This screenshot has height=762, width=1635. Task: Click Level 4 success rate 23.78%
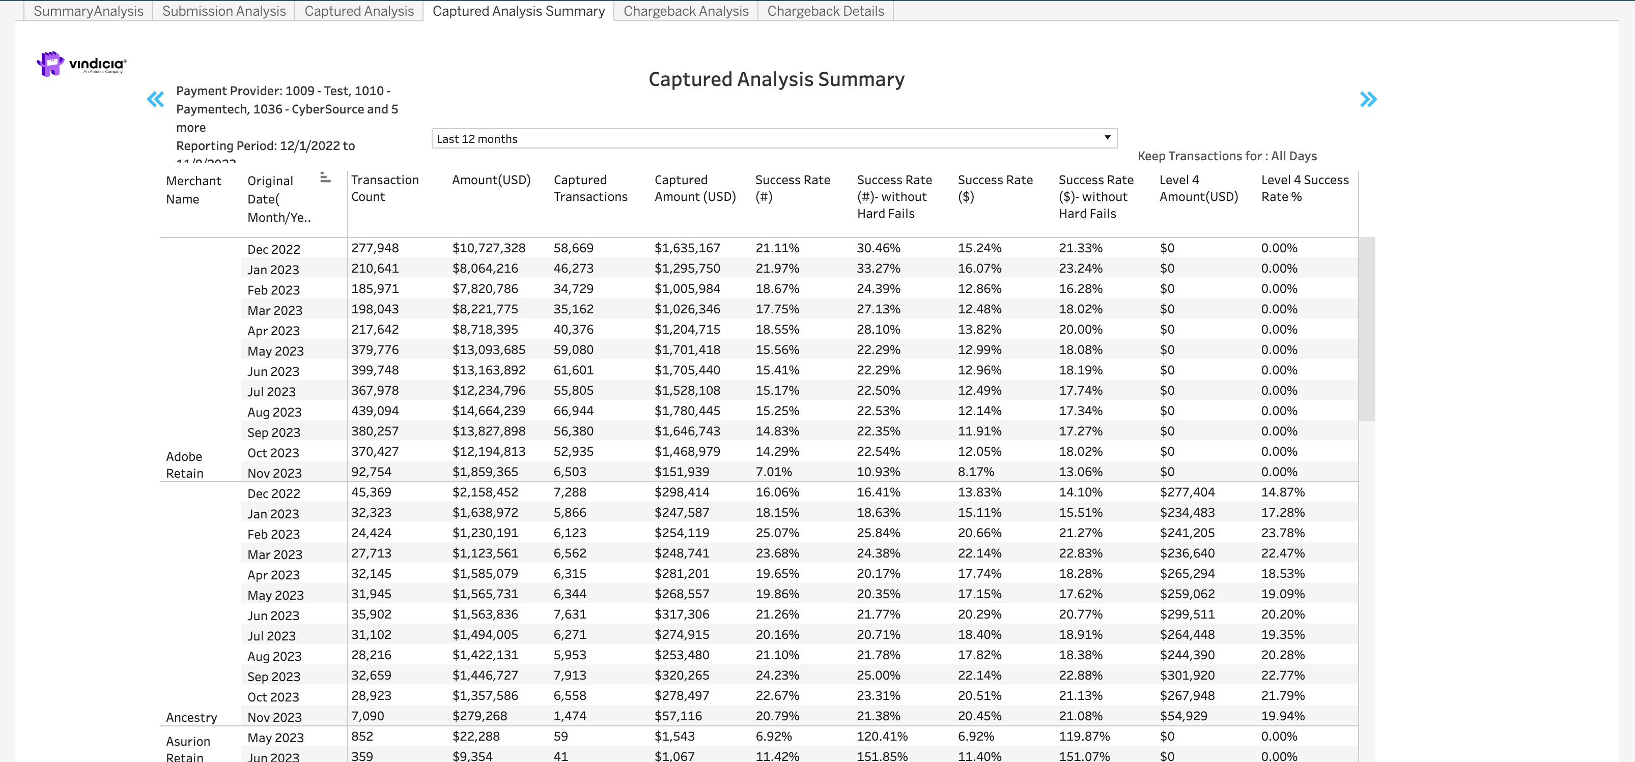pos(1283,532)
